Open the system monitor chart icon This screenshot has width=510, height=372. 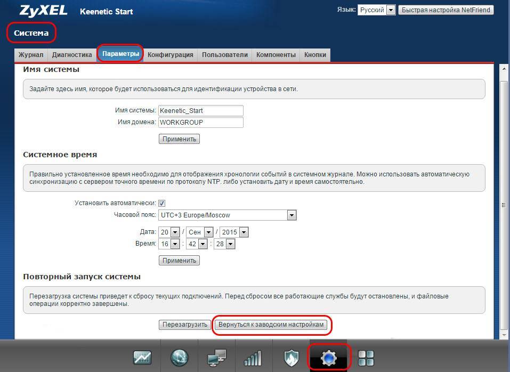pyautogui.click(x=142, y=358)
